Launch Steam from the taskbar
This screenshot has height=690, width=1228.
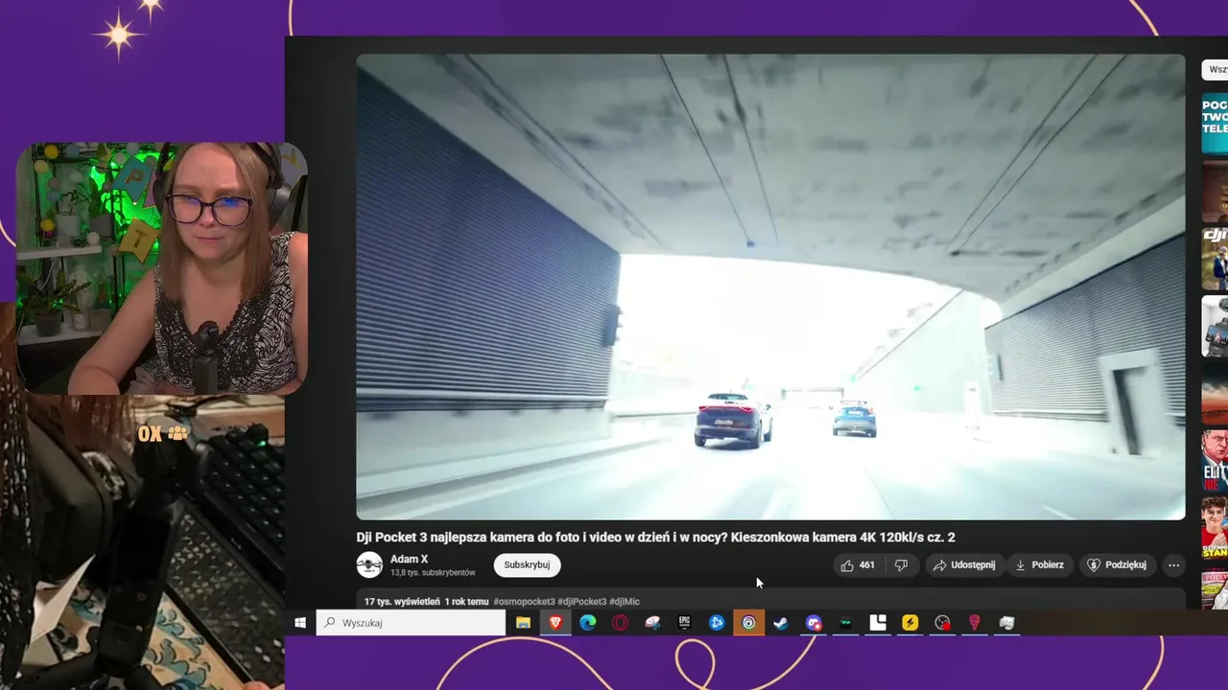pos(781,623)
